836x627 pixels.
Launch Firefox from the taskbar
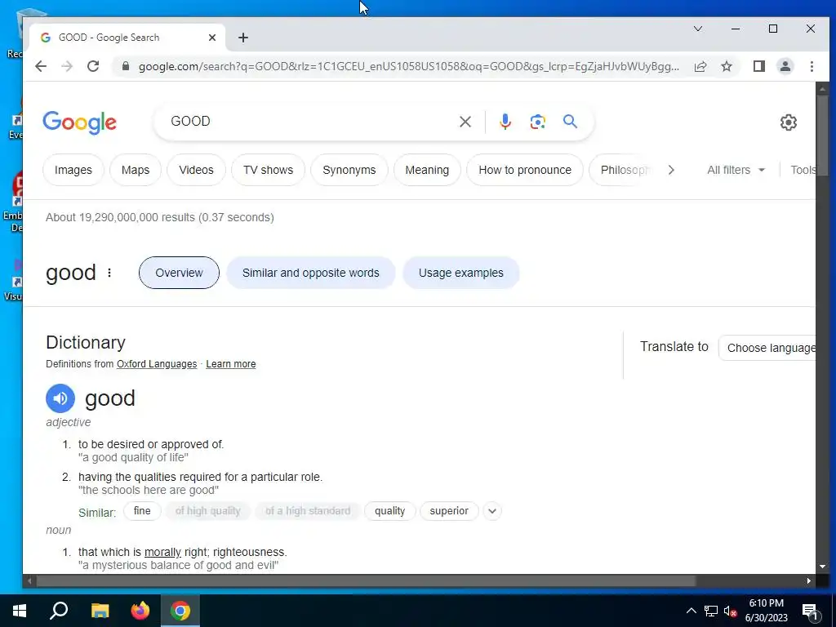[140, 611]
